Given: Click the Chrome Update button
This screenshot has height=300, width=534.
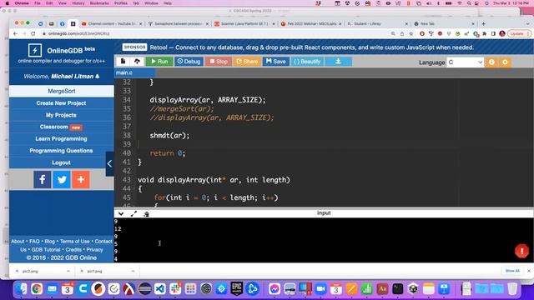Looking at the screenshot, I should click(519, 33).
